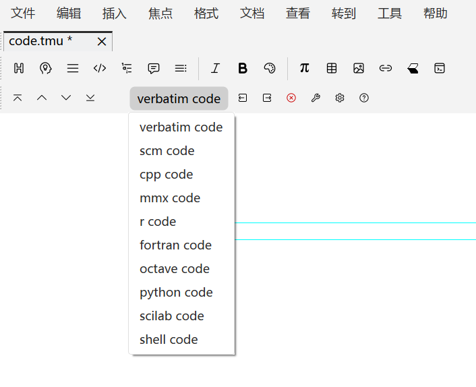The width and height of the screenshot is (476, 387).
Task: Click the wrench tool icon
Action: [x=316, y=98]
